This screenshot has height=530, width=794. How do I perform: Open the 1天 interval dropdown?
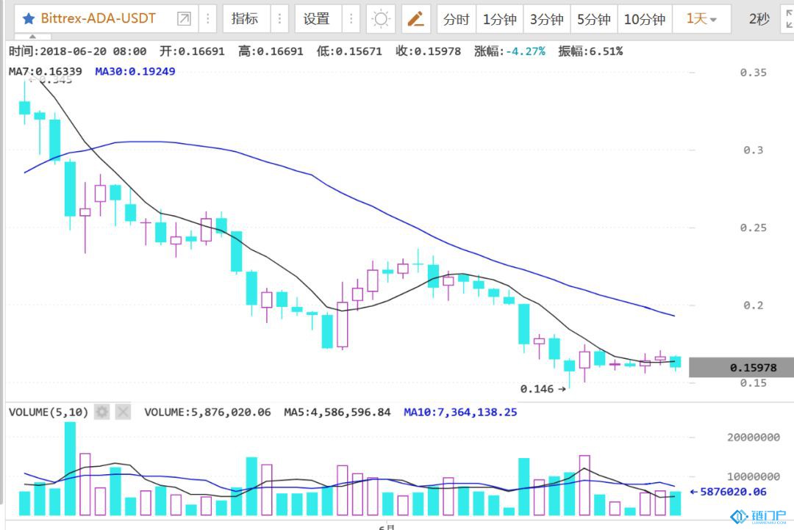pos(701,19)
